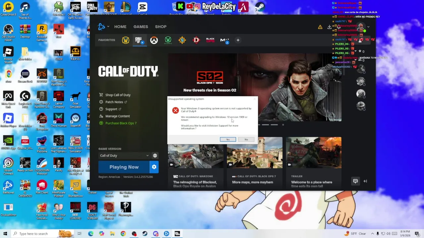Open the chat icon in Battle.net
Viewport: 424px width, 238px height.
355,181
